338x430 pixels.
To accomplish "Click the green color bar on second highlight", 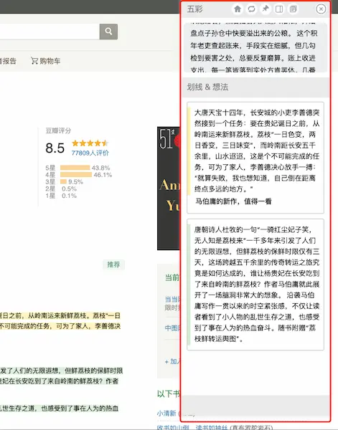I will (189, 285).
